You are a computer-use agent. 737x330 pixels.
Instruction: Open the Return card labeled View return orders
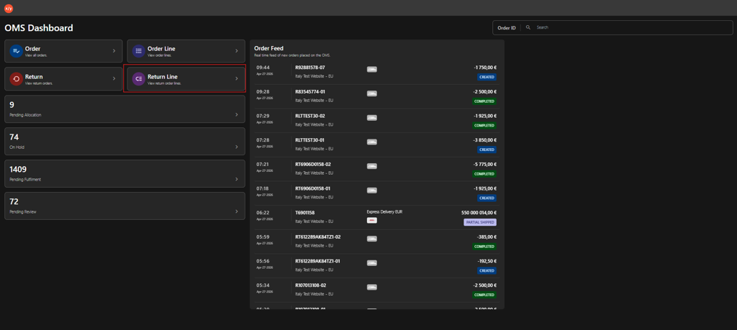(63, 79)
